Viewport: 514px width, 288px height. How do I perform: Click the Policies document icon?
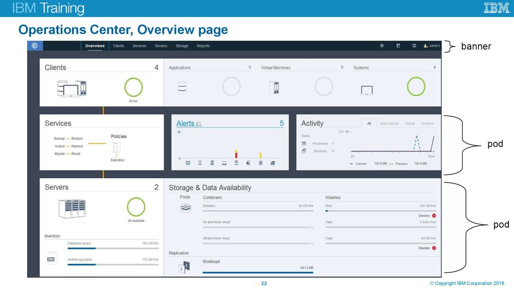click(116, 147)
